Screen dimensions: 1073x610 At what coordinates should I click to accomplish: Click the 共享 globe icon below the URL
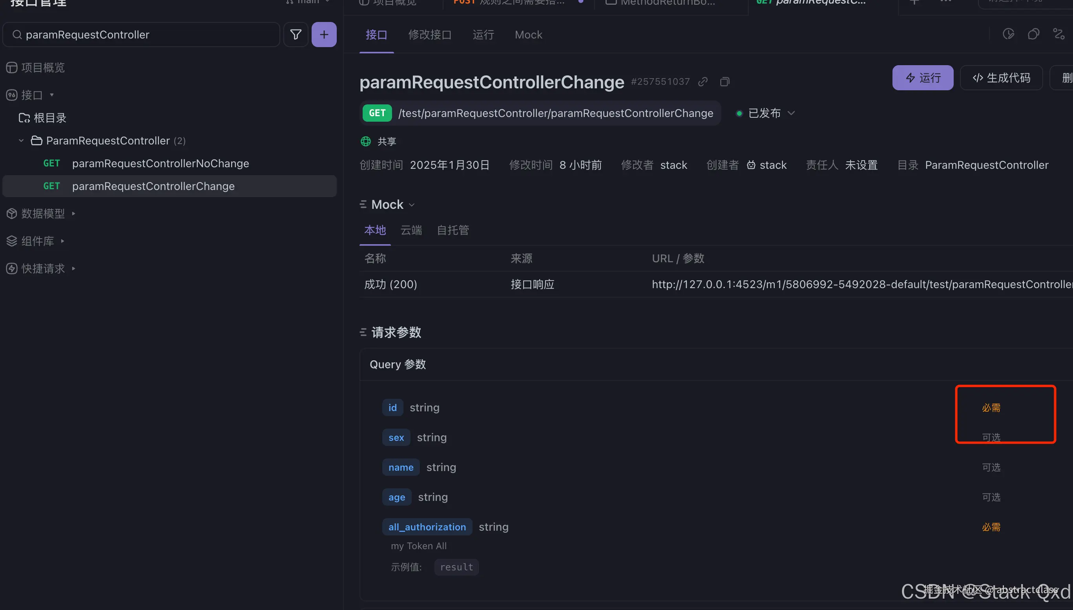(365, 141)
